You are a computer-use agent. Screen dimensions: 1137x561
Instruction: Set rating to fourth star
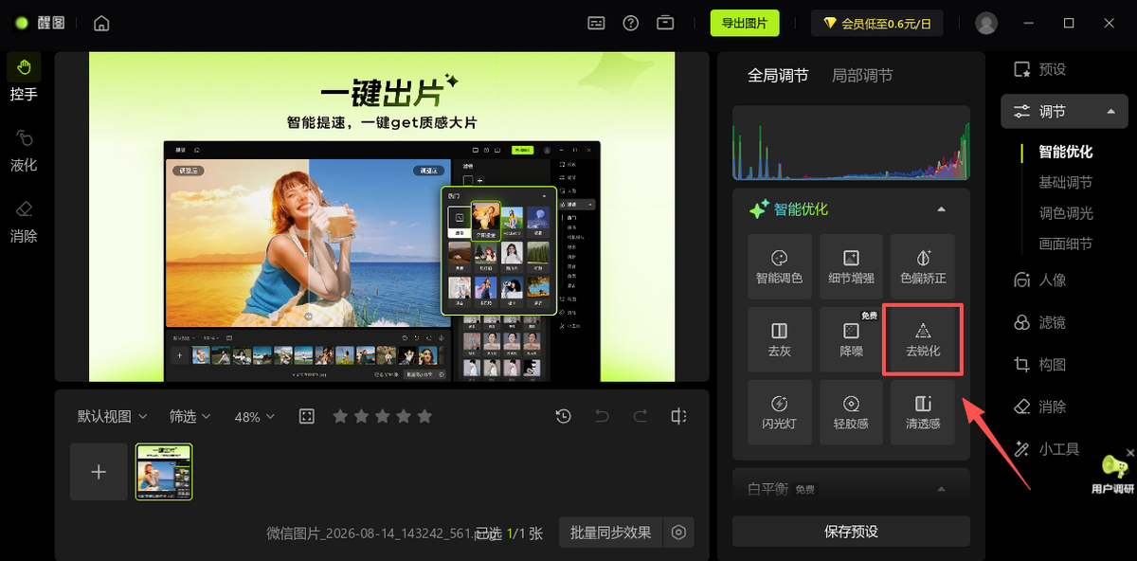click(x=403, y=416)
